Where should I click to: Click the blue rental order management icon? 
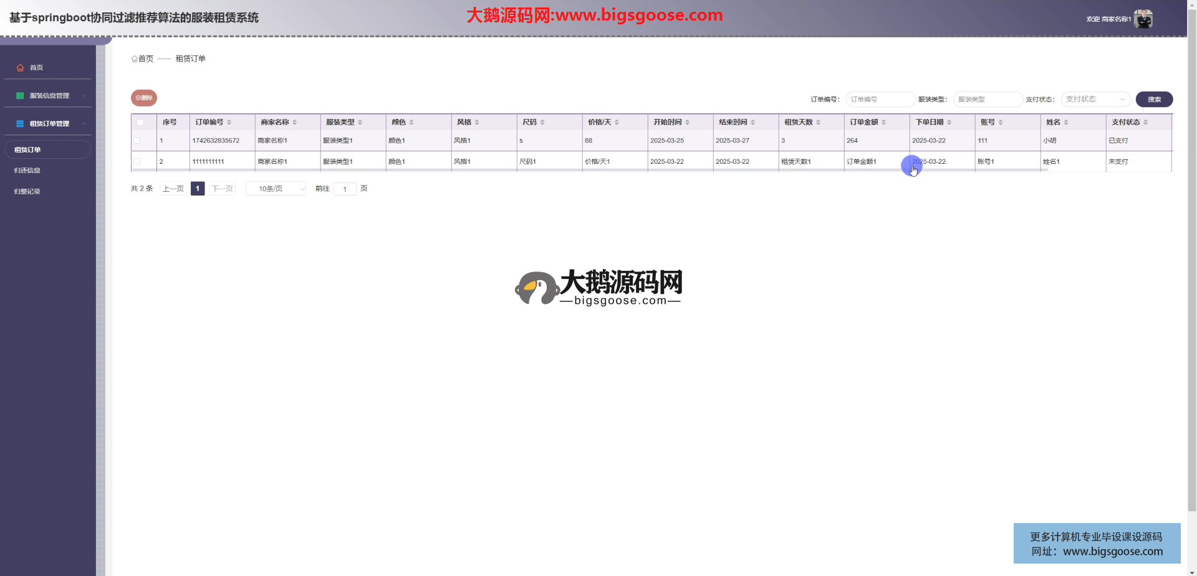tap(20, 123)
